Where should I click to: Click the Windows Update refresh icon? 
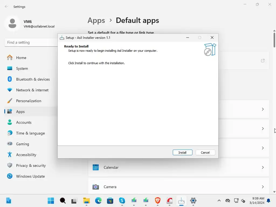pyautogui.click(x=10, y=176)
